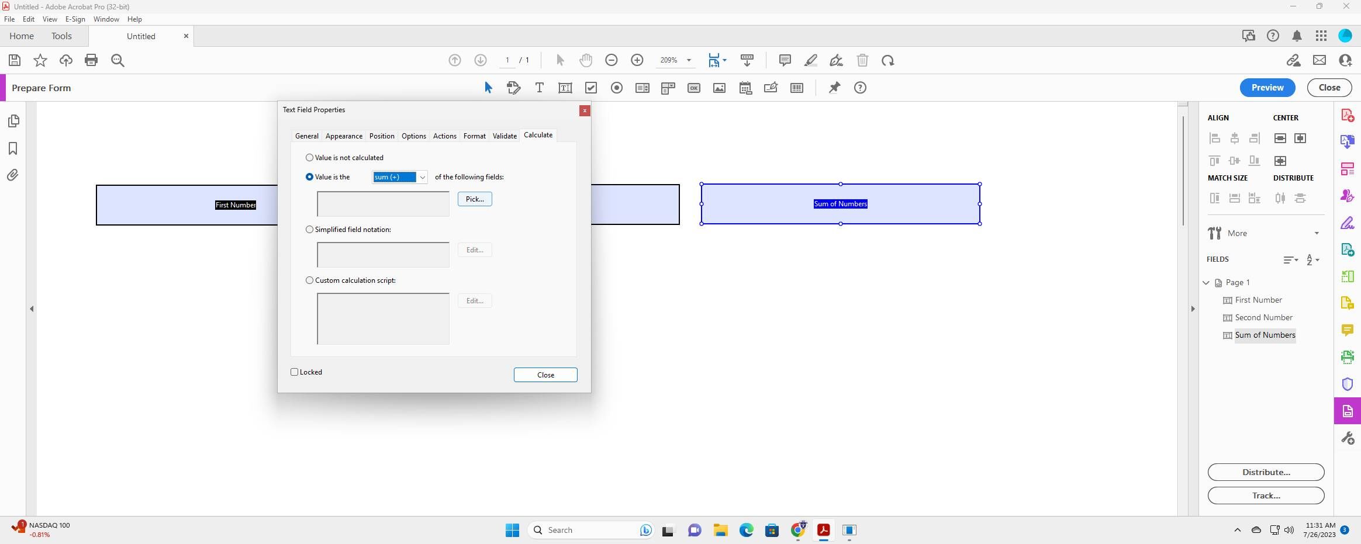Check the Locked checkbox
1361x544 pixels.
click(x=294, y=372)
